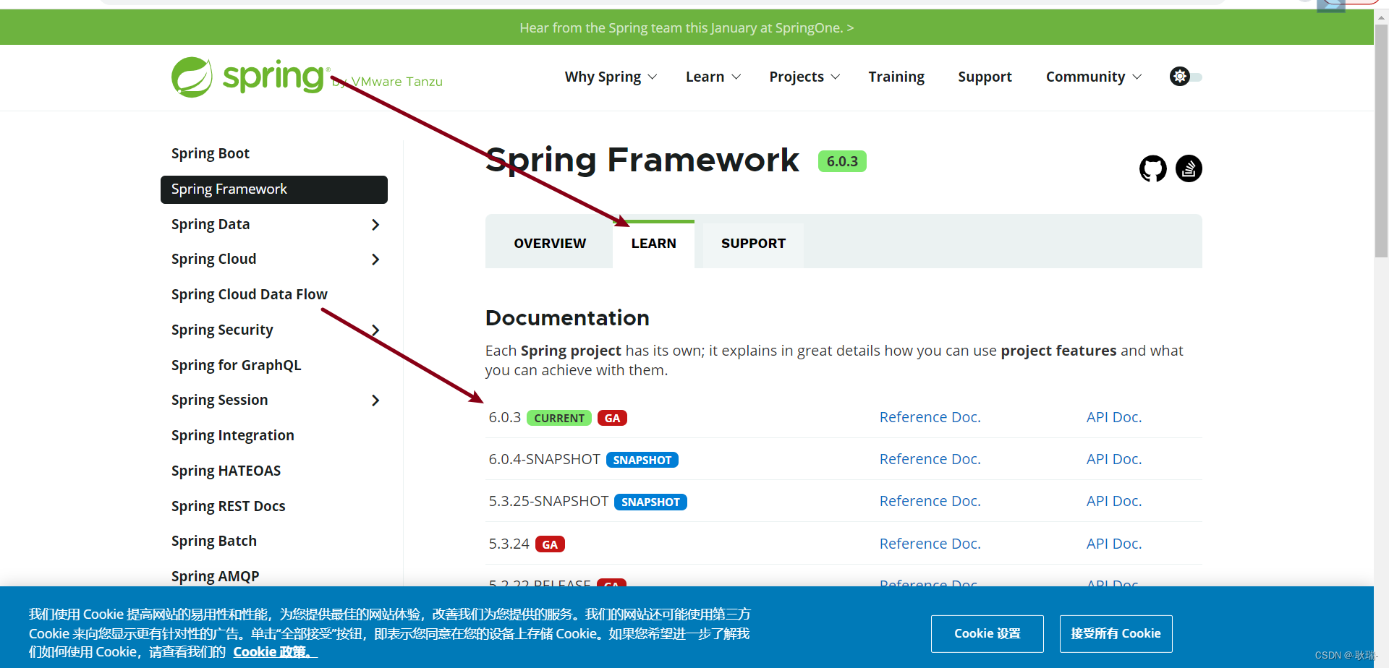The width and height of the screenshot is (1389, 668).
Task: Open Spring AMQP in sidebar
Action: [215, 576]
